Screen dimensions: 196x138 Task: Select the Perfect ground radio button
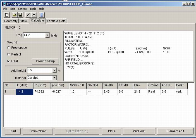(x=9, y=54)
